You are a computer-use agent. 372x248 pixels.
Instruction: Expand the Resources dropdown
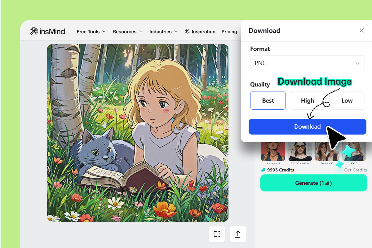(127, 31)
